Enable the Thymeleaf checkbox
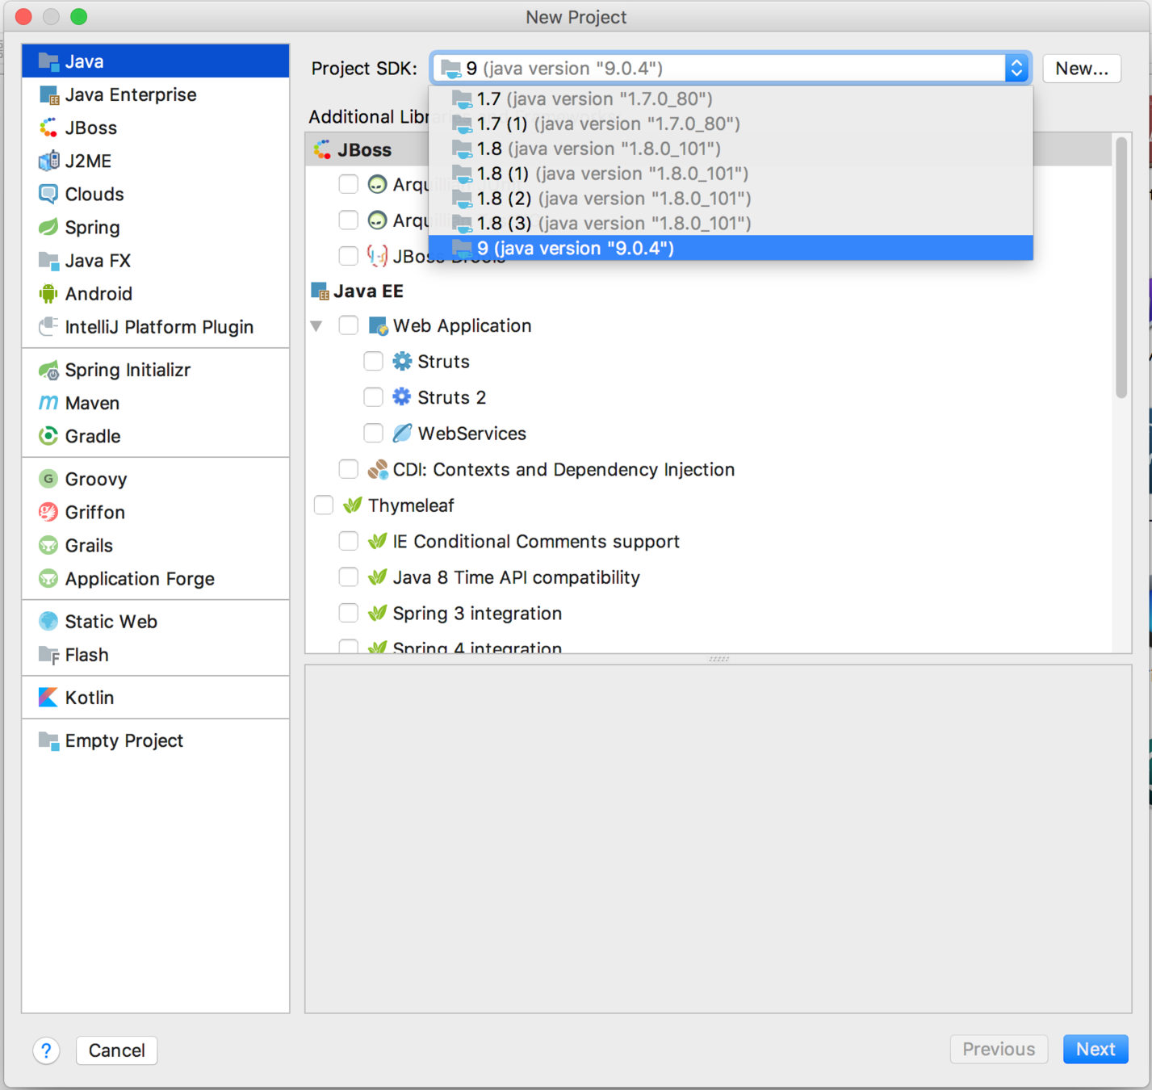This screenshot has height=1090, width=1152. 324,505
